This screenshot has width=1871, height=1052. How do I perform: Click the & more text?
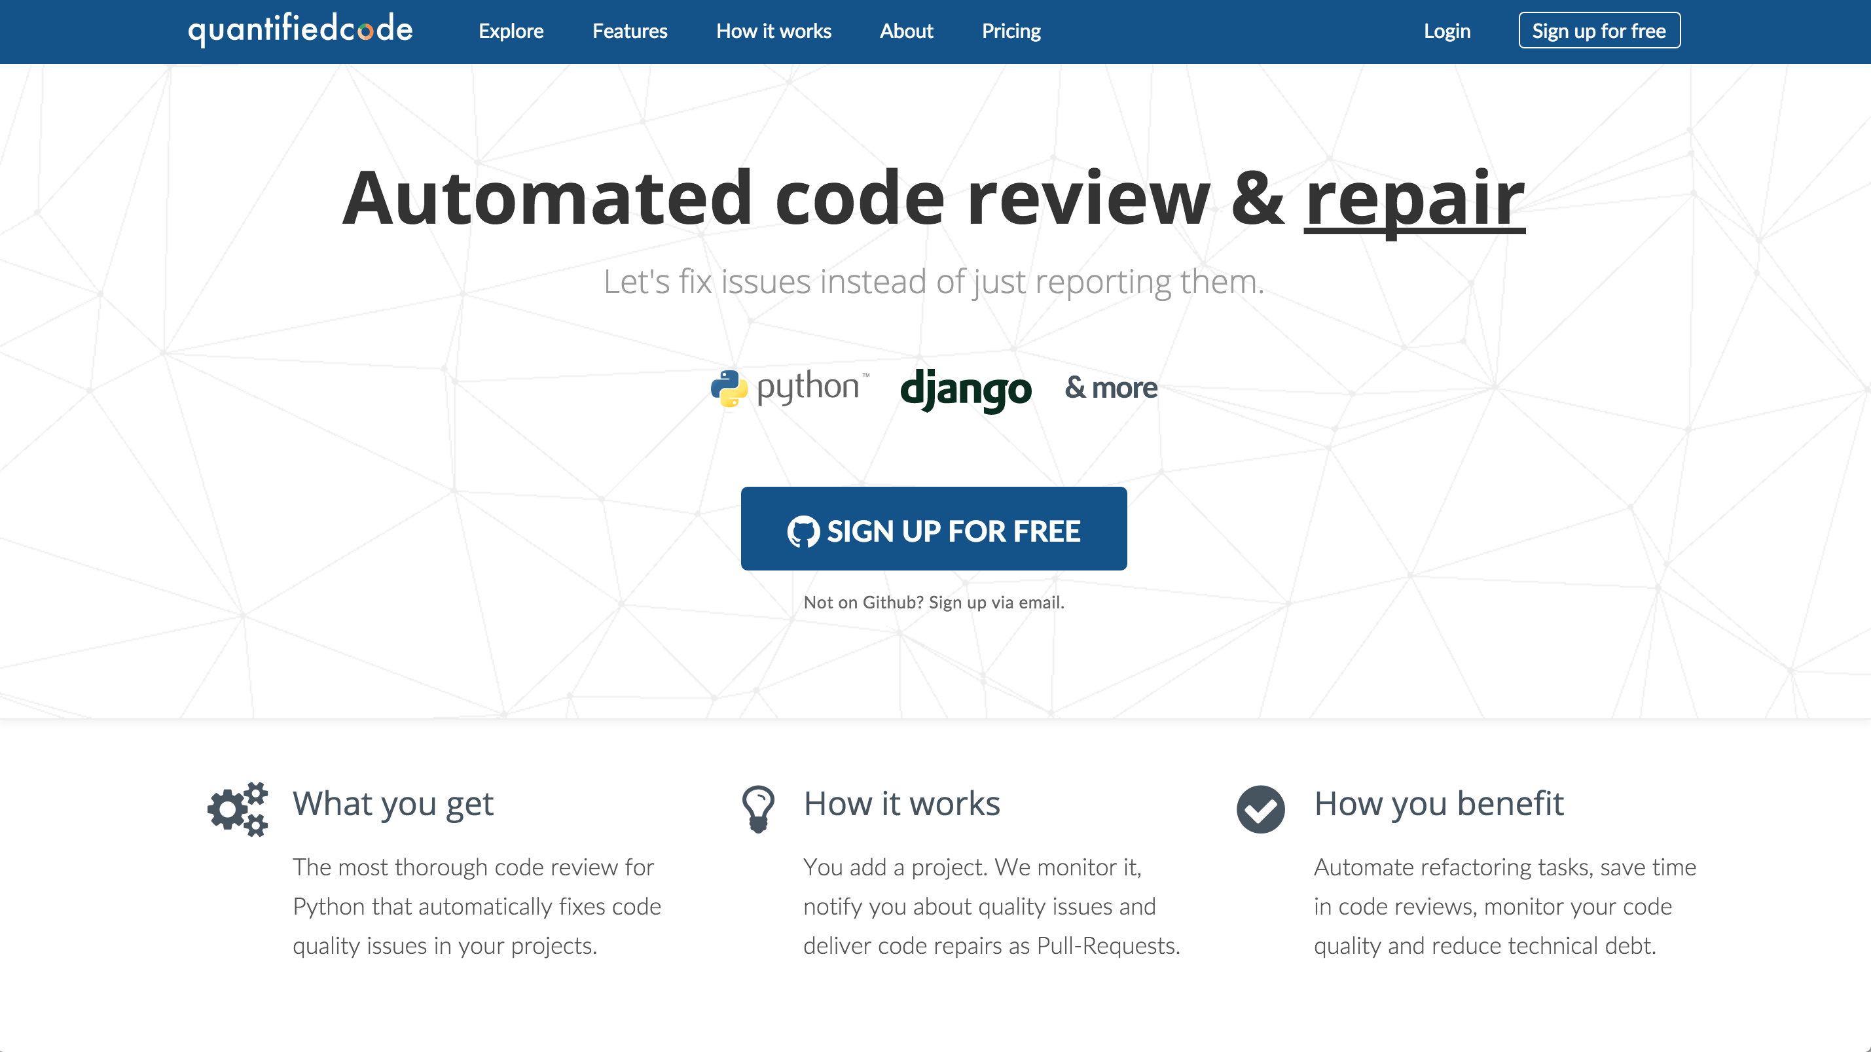[1110, 387]
